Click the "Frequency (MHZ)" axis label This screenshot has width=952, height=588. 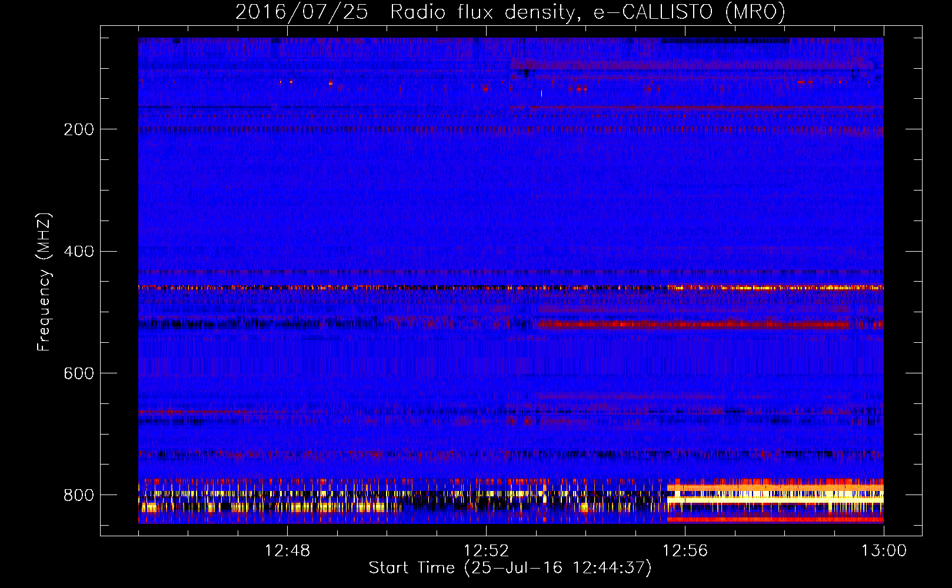pyautogui.click(x=44, y=282)
